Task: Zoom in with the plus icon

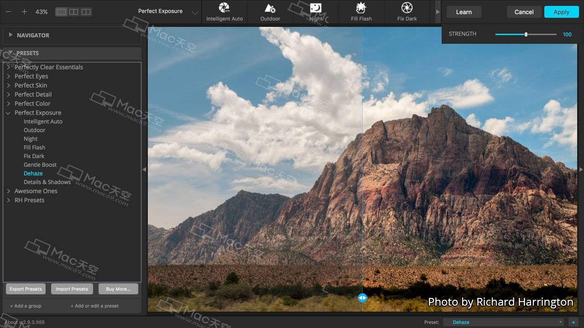Action: (24, 12)
